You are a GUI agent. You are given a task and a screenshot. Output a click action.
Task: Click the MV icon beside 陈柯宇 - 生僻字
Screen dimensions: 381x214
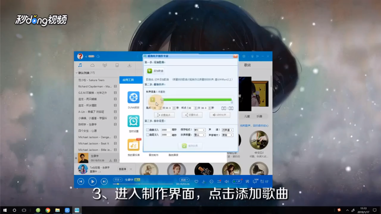pos(115,124)
